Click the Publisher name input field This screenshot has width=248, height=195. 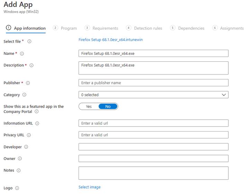(x=154, y=83)
